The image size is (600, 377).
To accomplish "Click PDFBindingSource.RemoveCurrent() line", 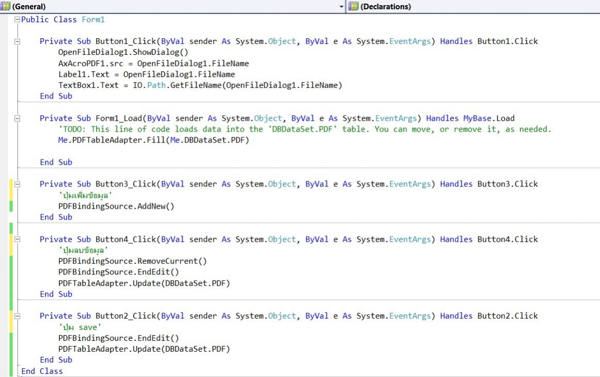I will click(132, 261).
